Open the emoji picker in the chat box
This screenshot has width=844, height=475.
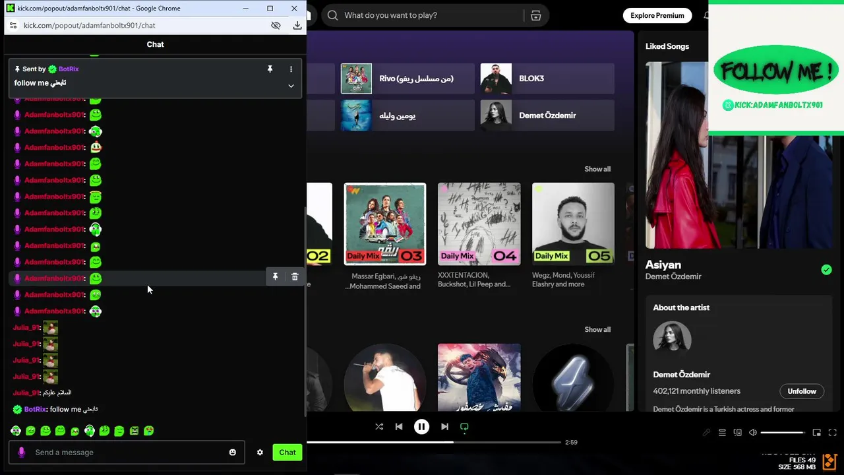233,452
